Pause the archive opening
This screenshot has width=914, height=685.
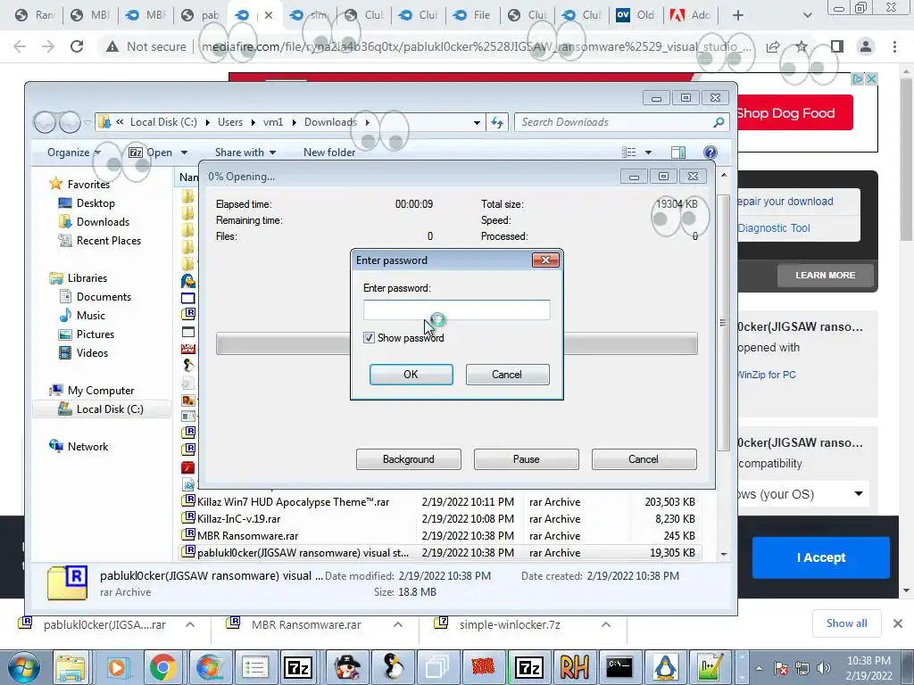click(x=527, y=459)
